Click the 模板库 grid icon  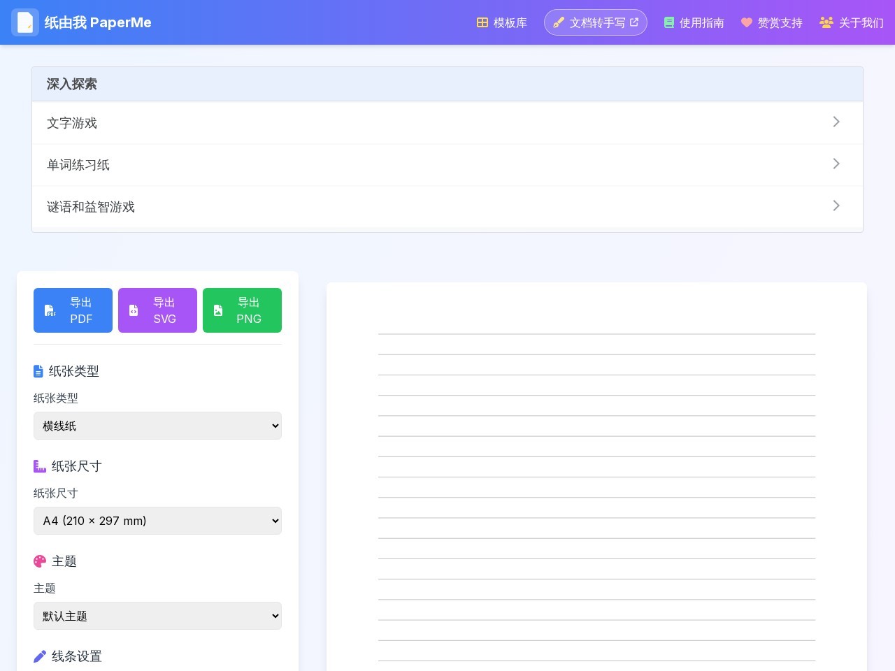coord(482,22)
